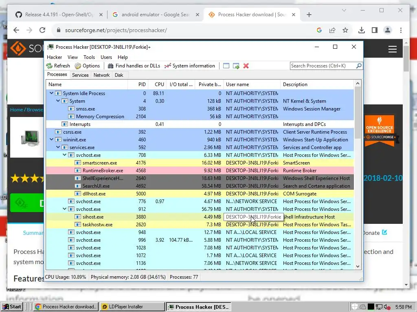This screenshot has height=312, width=417.
Task: Open the Hacker menu
Action: pos(54,57)
